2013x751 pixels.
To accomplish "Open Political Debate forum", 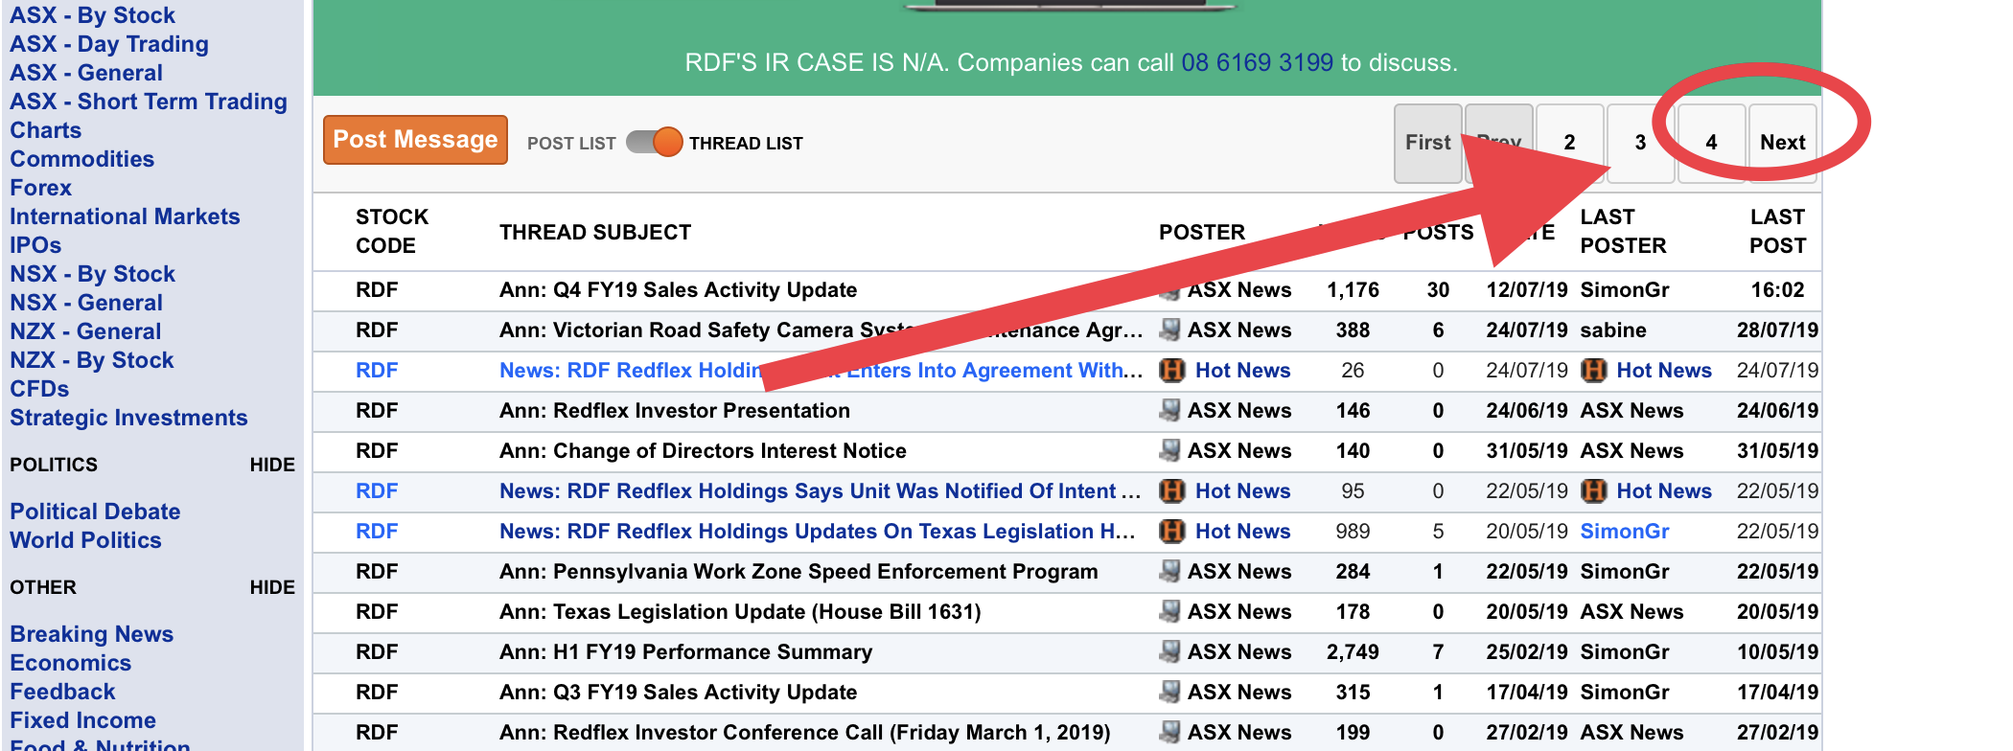I will pyautogui.click(x=95, y=512).
